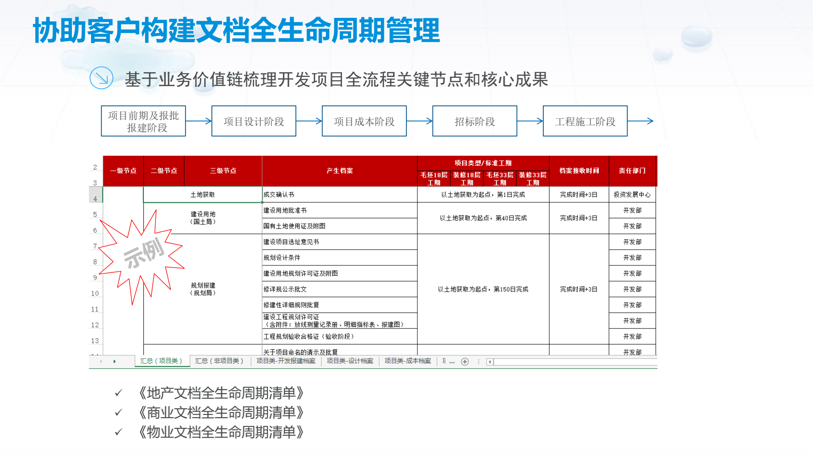Click the horizontal scrollbar left arrow
The width and height of the screenshot is (813, 455).
490,362
